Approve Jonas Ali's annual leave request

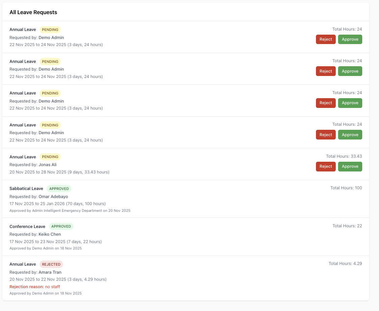(350, 166)
